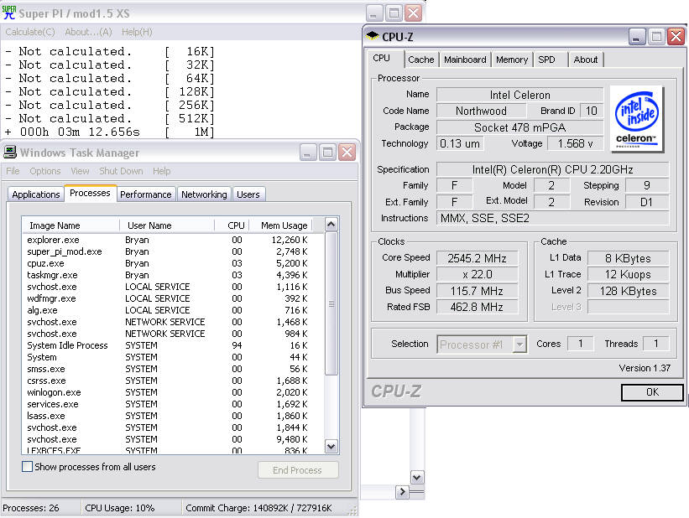Open CPU-Z Mainboard tab
The image size is (689, 518).
tap(465, 60)
